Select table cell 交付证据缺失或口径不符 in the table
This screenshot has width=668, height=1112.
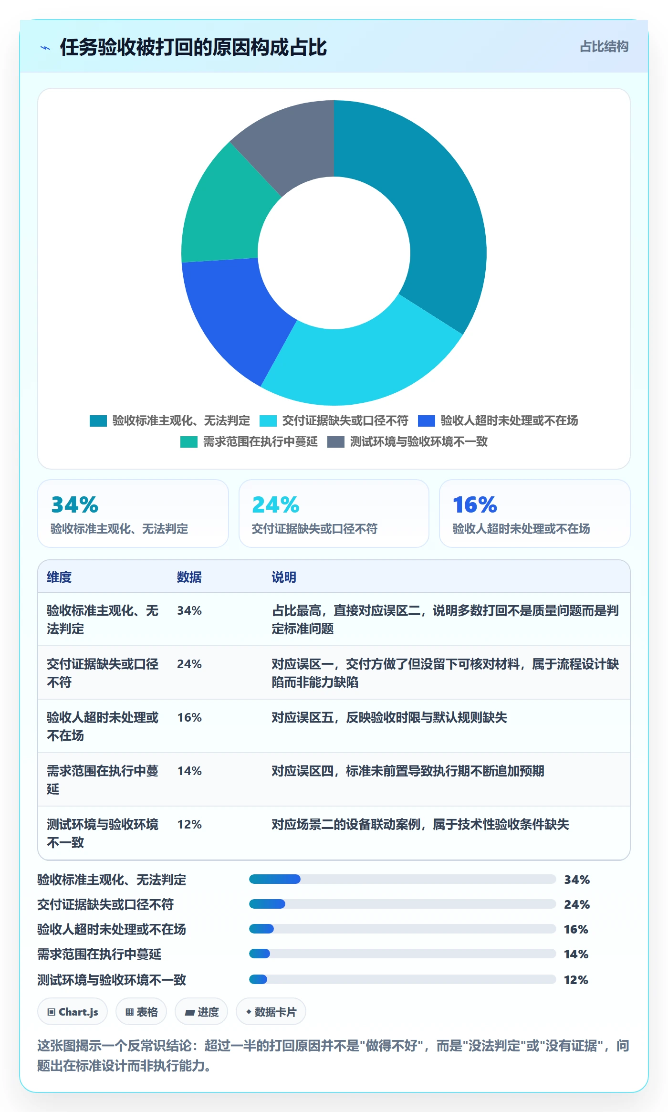[x=103, y=673]
